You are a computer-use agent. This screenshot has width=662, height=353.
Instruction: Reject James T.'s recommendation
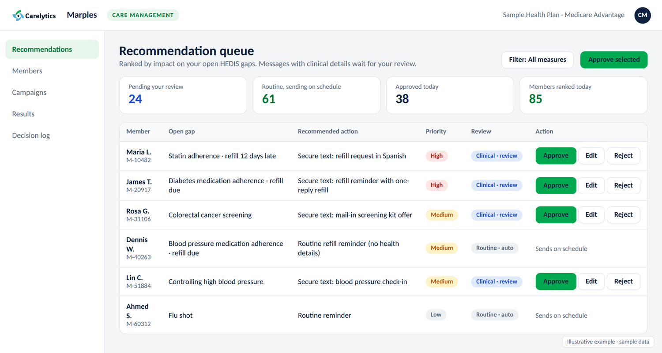tap(623, 185)
